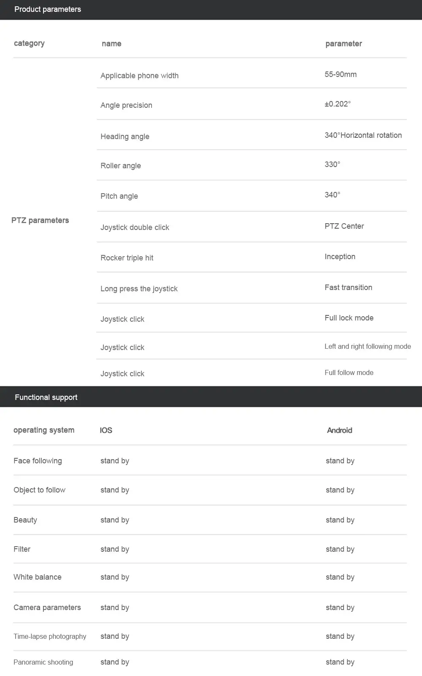Select the PTZ parameters category label
The image size is (422, 676).
pyautogui.click(x=40, y=220)
